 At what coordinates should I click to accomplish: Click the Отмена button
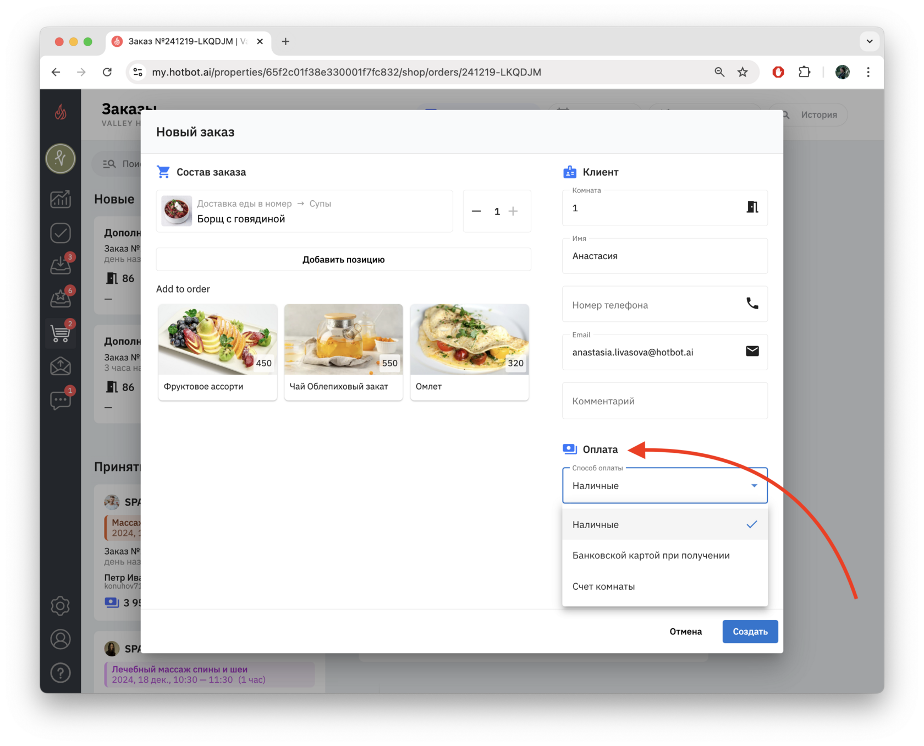coord(686,632)
